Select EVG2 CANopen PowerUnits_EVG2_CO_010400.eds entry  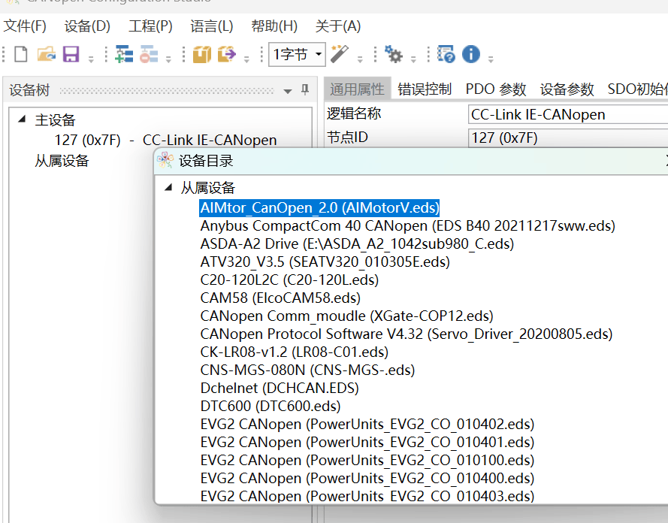click(367, 478)
